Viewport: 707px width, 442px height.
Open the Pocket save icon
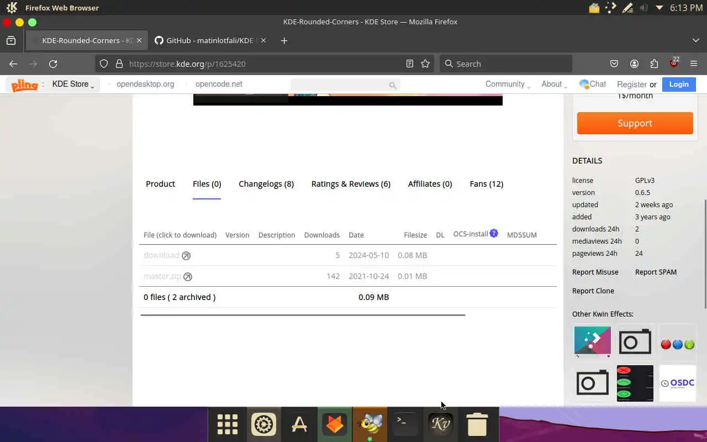(x=614, y=64)
